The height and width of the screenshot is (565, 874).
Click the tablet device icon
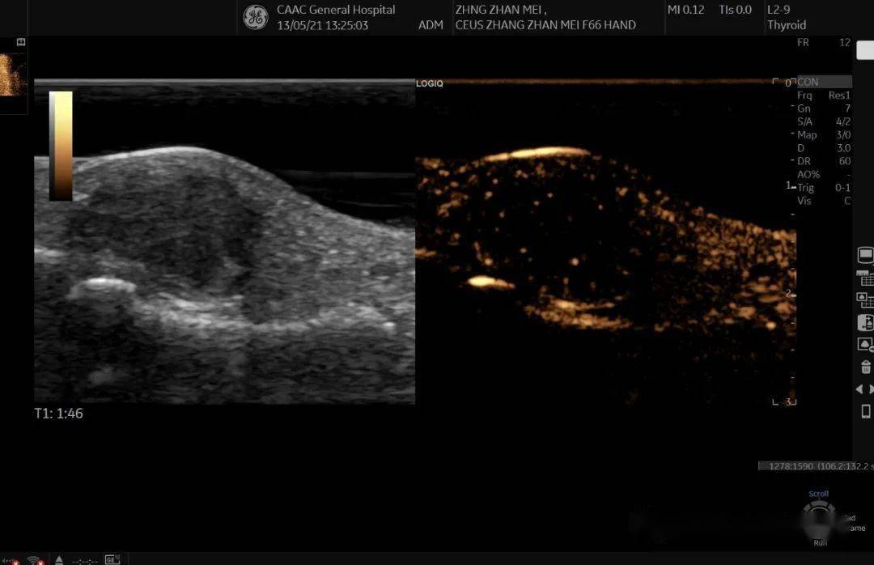click(x=866, y=411)
